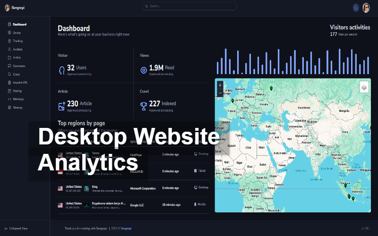Select Posting in the sidebar
The width and height of the screenshot is (378, 236).
pos(17,91)
